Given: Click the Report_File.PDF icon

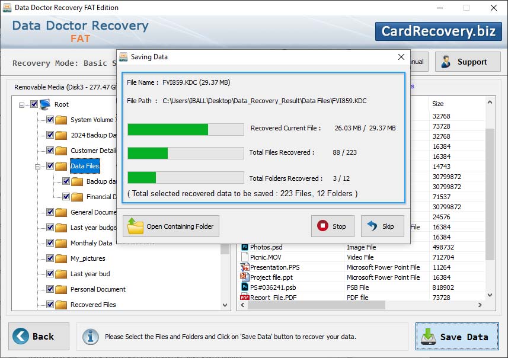Looking at the screenshot, I should pos(245,297).
